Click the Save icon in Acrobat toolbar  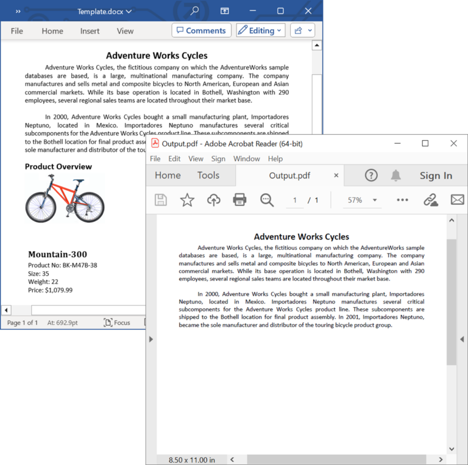[x=161, y=200]
